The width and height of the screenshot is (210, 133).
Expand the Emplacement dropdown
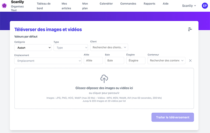click(48, 61)
